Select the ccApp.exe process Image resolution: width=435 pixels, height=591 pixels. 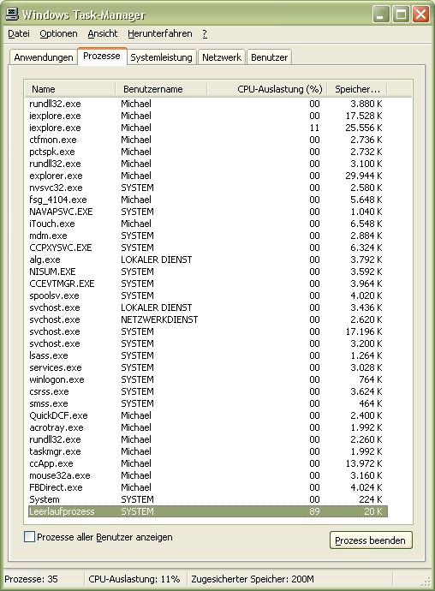(208, 463)
